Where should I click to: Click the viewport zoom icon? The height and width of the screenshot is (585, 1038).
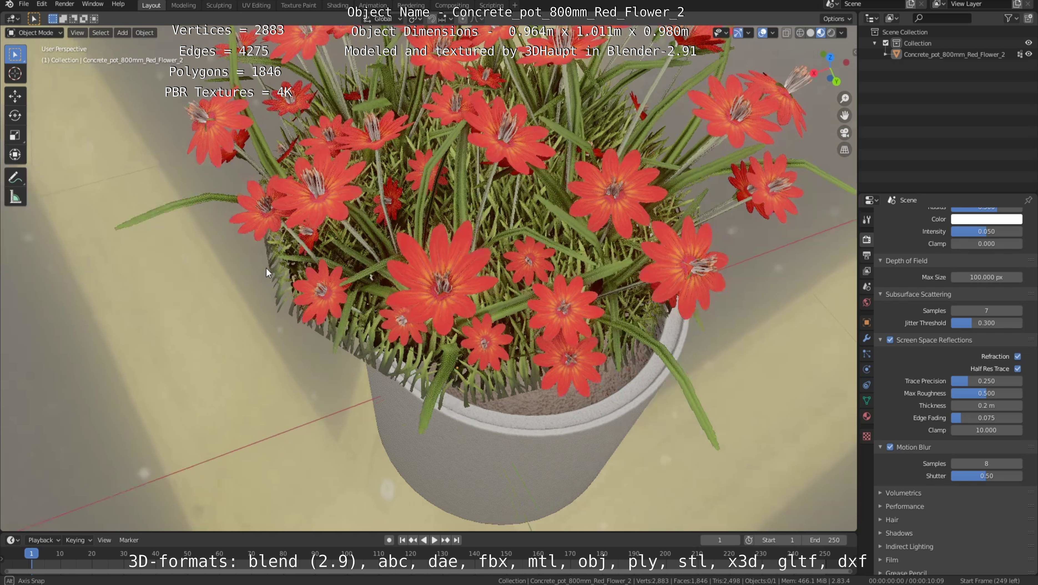844,99
